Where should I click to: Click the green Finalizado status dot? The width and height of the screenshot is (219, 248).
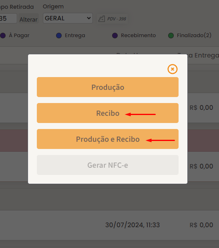(171, 36)
